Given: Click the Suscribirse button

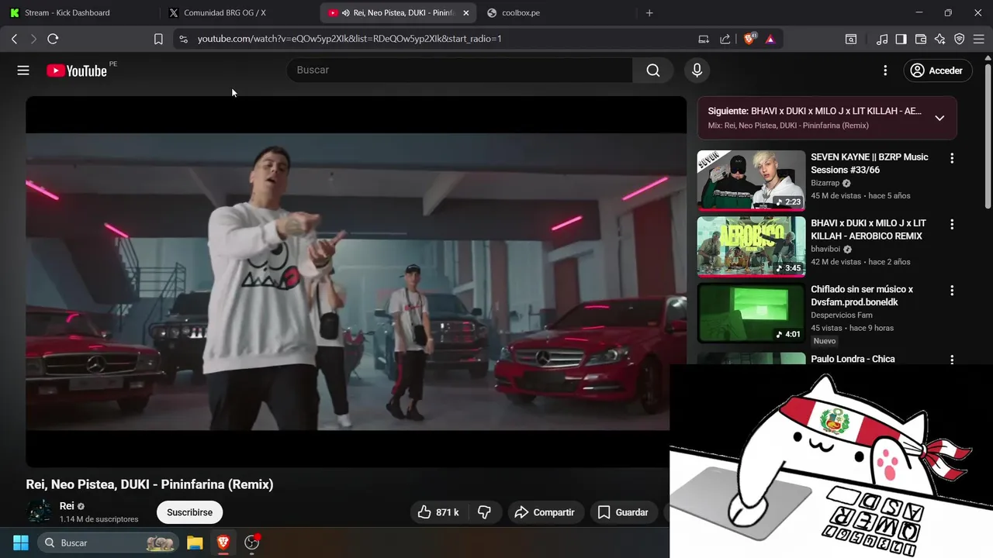Looking at the screenshot, I should coord(189,512).
